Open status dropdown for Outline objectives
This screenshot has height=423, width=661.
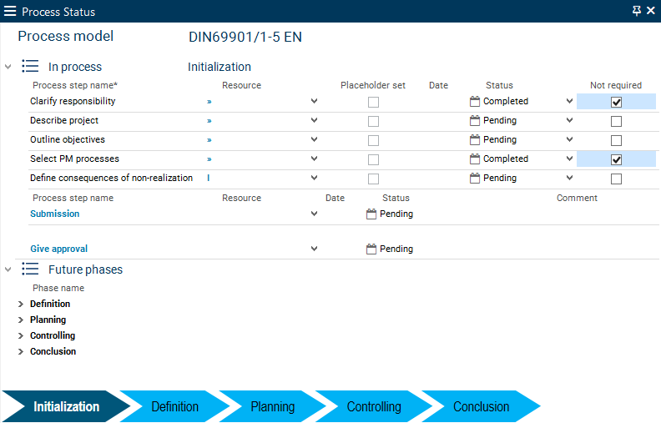(569, 139)
